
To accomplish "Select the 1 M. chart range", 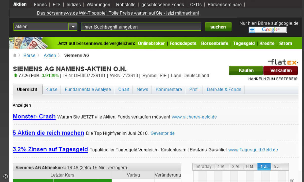I will click(x=221, y=167).
